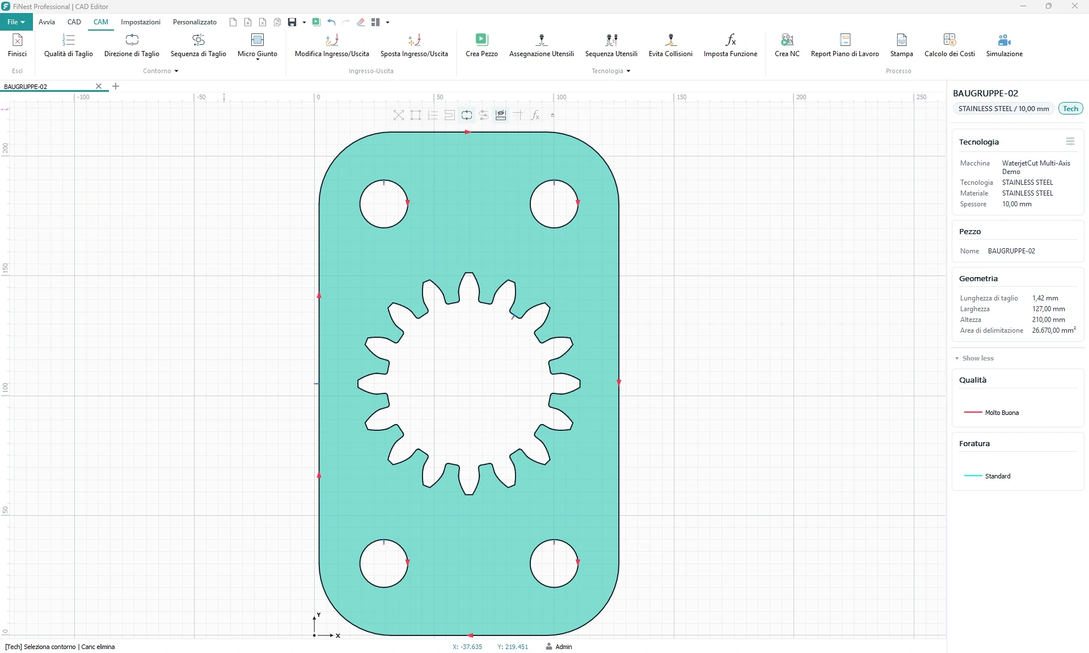Open Qualità di Taglio tool
Image resolution: width=1089 pixels, height=653 pixels.
(x=69, y=45)
